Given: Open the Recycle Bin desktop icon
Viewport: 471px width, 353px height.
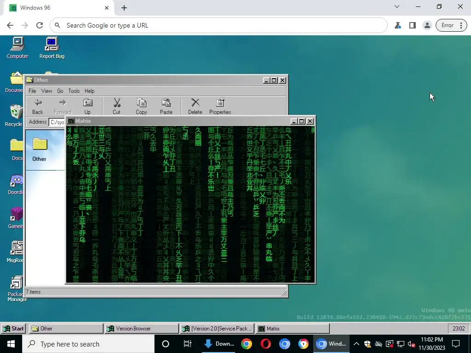Looking at the screenshot, I should (14, 115).
